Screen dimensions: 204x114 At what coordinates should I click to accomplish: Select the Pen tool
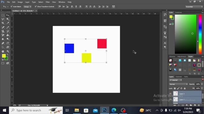(x=3, y=43)
